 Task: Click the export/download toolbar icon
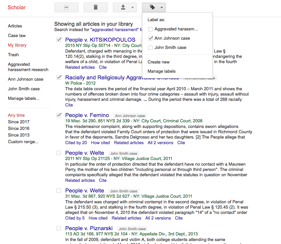(122, 7)
